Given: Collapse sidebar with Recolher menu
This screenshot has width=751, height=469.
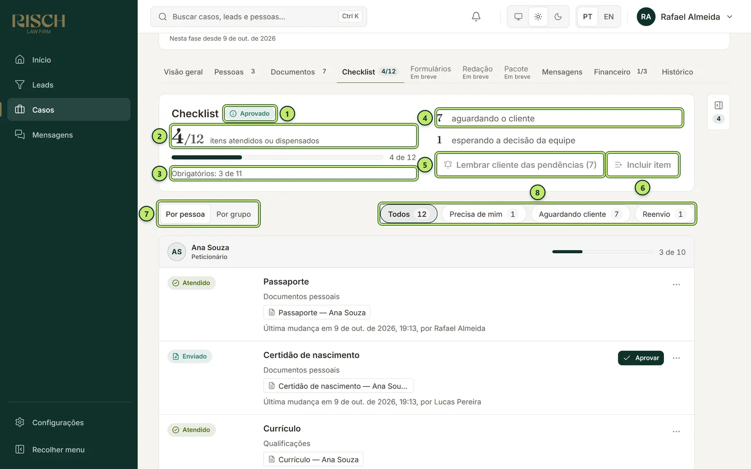Looking at the screenshot, I should click(x=69, y=450).
